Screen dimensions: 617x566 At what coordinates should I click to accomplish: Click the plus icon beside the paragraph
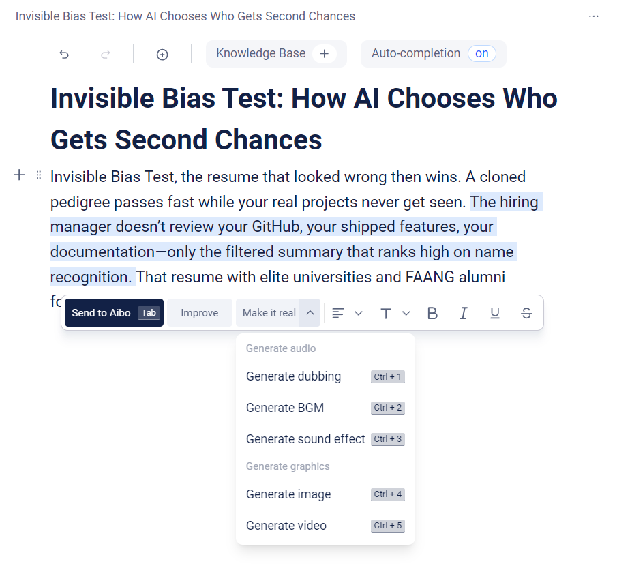pyautogui.click(x=19, y=176)
